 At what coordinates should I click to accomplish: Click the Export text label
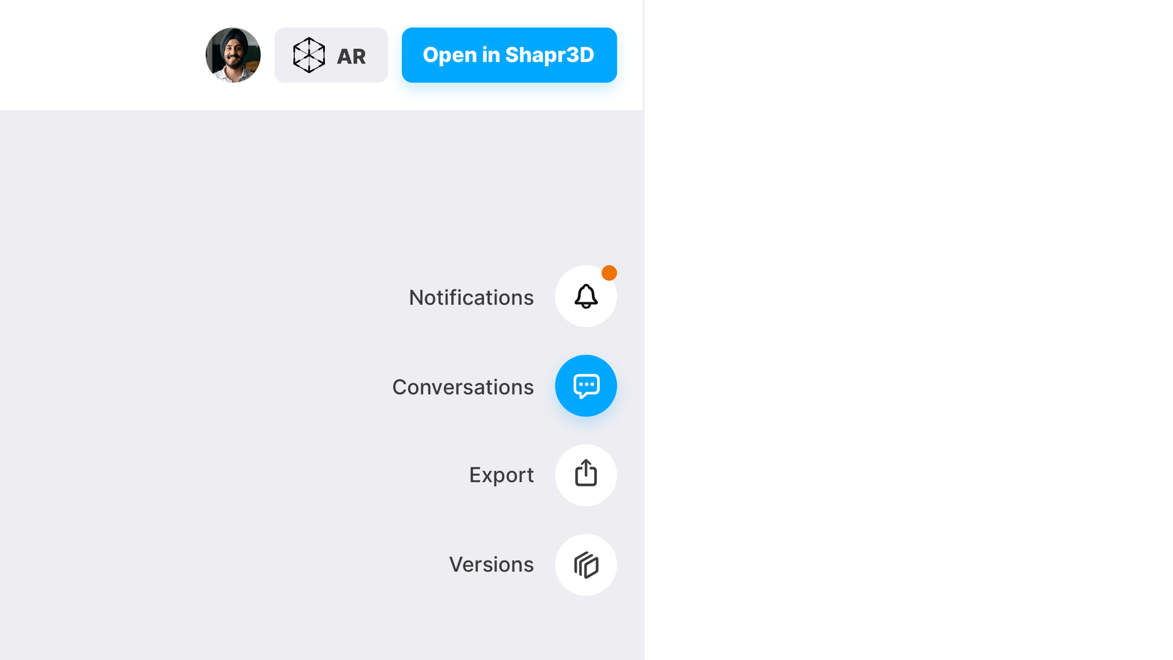[x=501, y=475]
